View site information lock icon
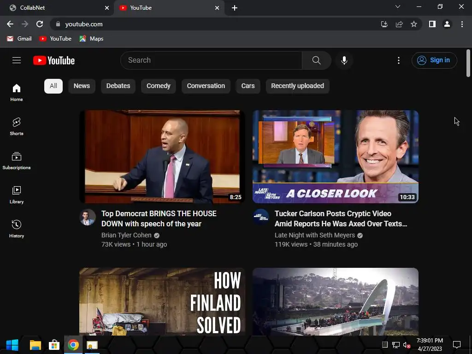The image size is (472, 354). click(58, 24)
